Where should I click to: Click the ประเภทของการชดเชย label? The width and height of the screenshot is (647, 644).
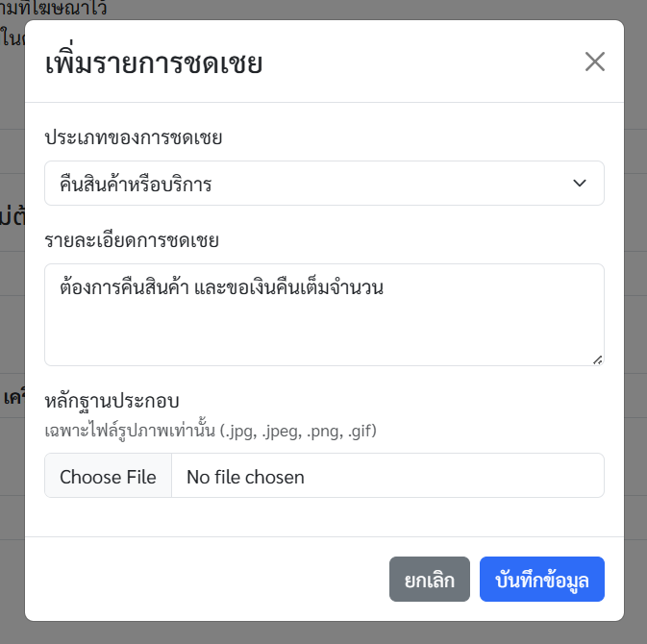[134, 138]
